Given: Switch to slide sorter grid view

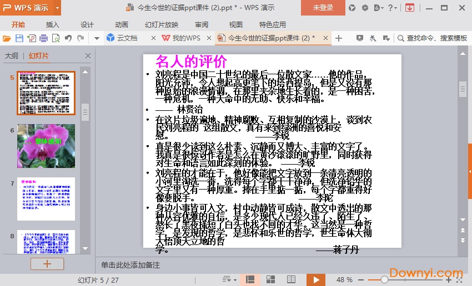Looking at the screenshot, I should tap(271, 279).
